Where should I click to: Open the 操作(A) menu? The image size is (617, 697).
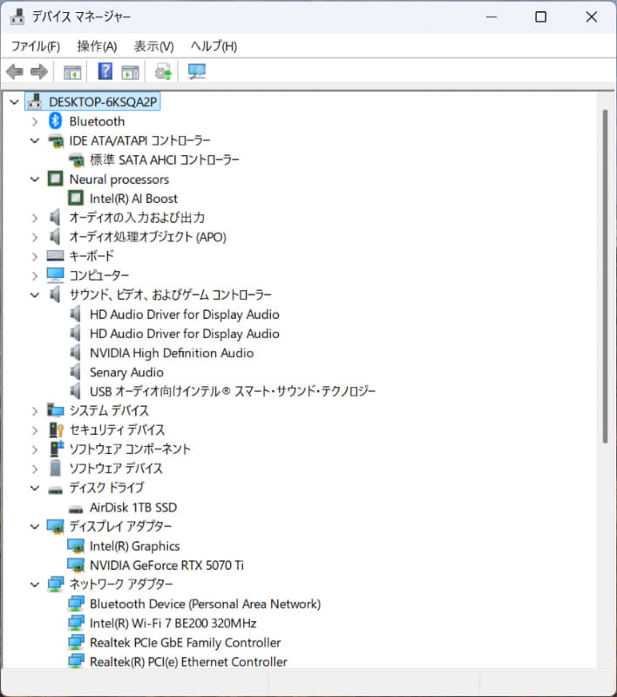coord(97,46)
